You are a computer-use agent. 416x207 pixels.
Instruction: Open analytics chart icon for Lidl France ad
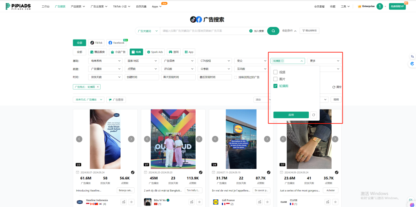260,202
